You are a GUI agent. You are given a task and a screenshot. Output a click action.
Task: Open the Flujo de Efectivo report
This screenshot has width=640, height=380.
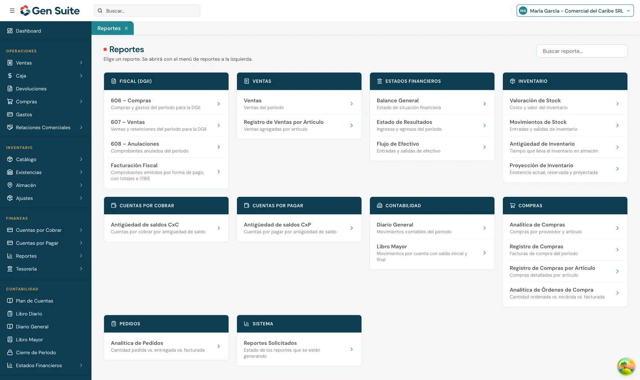[x=432, y=147]
